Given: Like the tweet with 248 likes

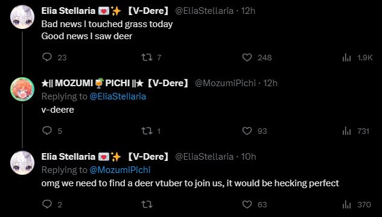Looking at the screenshot, I should pyautogui.click(x=247, y=57).
